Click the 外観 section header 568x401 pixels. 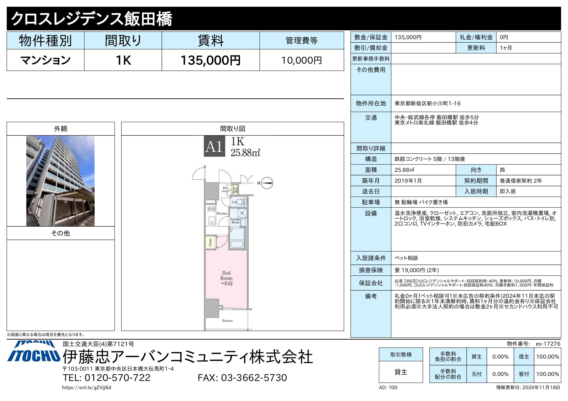(x=61, y=129)
